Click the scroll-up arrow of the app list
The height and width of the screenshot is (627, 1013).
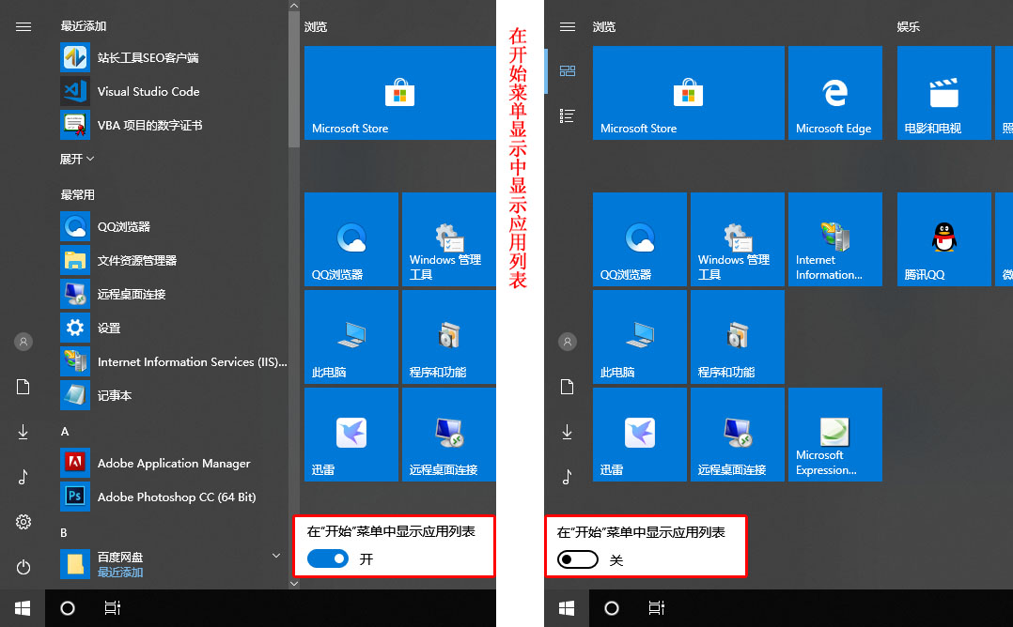294,6
